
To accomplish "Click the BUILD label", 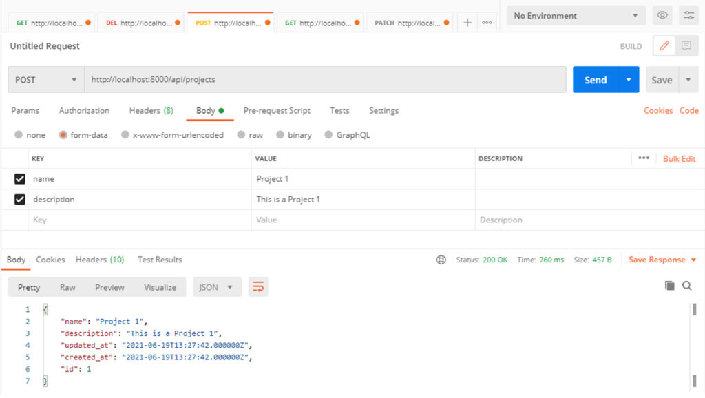I will [631, 46].
